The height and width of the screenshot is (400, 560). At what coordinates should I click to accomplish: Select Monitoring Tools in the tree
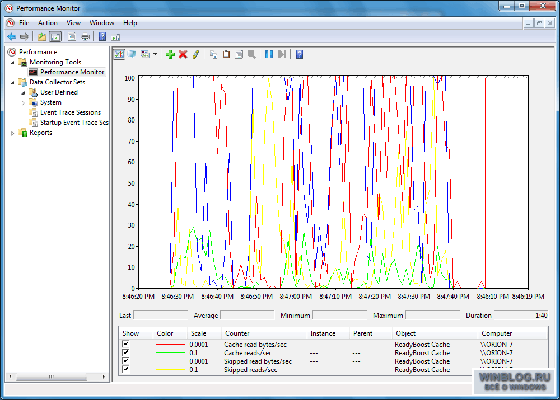[x=55, y=62]
